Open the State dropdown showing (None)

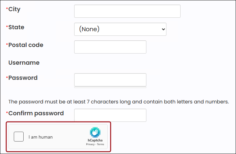[x=120, y=29]
